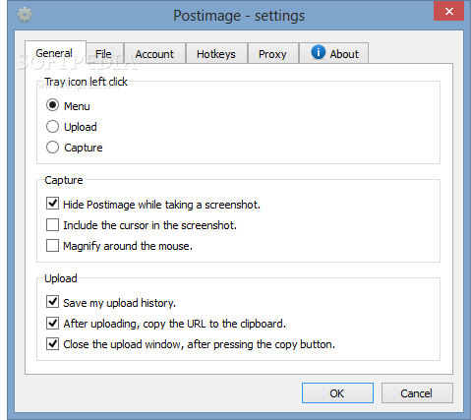
Task: Enable Include the cursor in the screenshot
Action: point(52,225)
